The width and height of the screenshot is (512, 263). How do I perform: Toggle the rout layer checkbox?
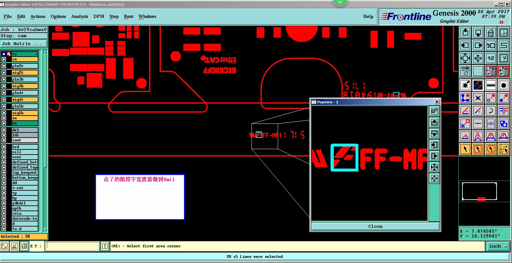click(x=4, y=140)
